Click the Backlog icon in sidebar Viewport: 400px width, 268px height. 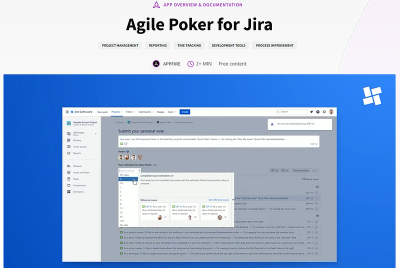pos(68,140)
